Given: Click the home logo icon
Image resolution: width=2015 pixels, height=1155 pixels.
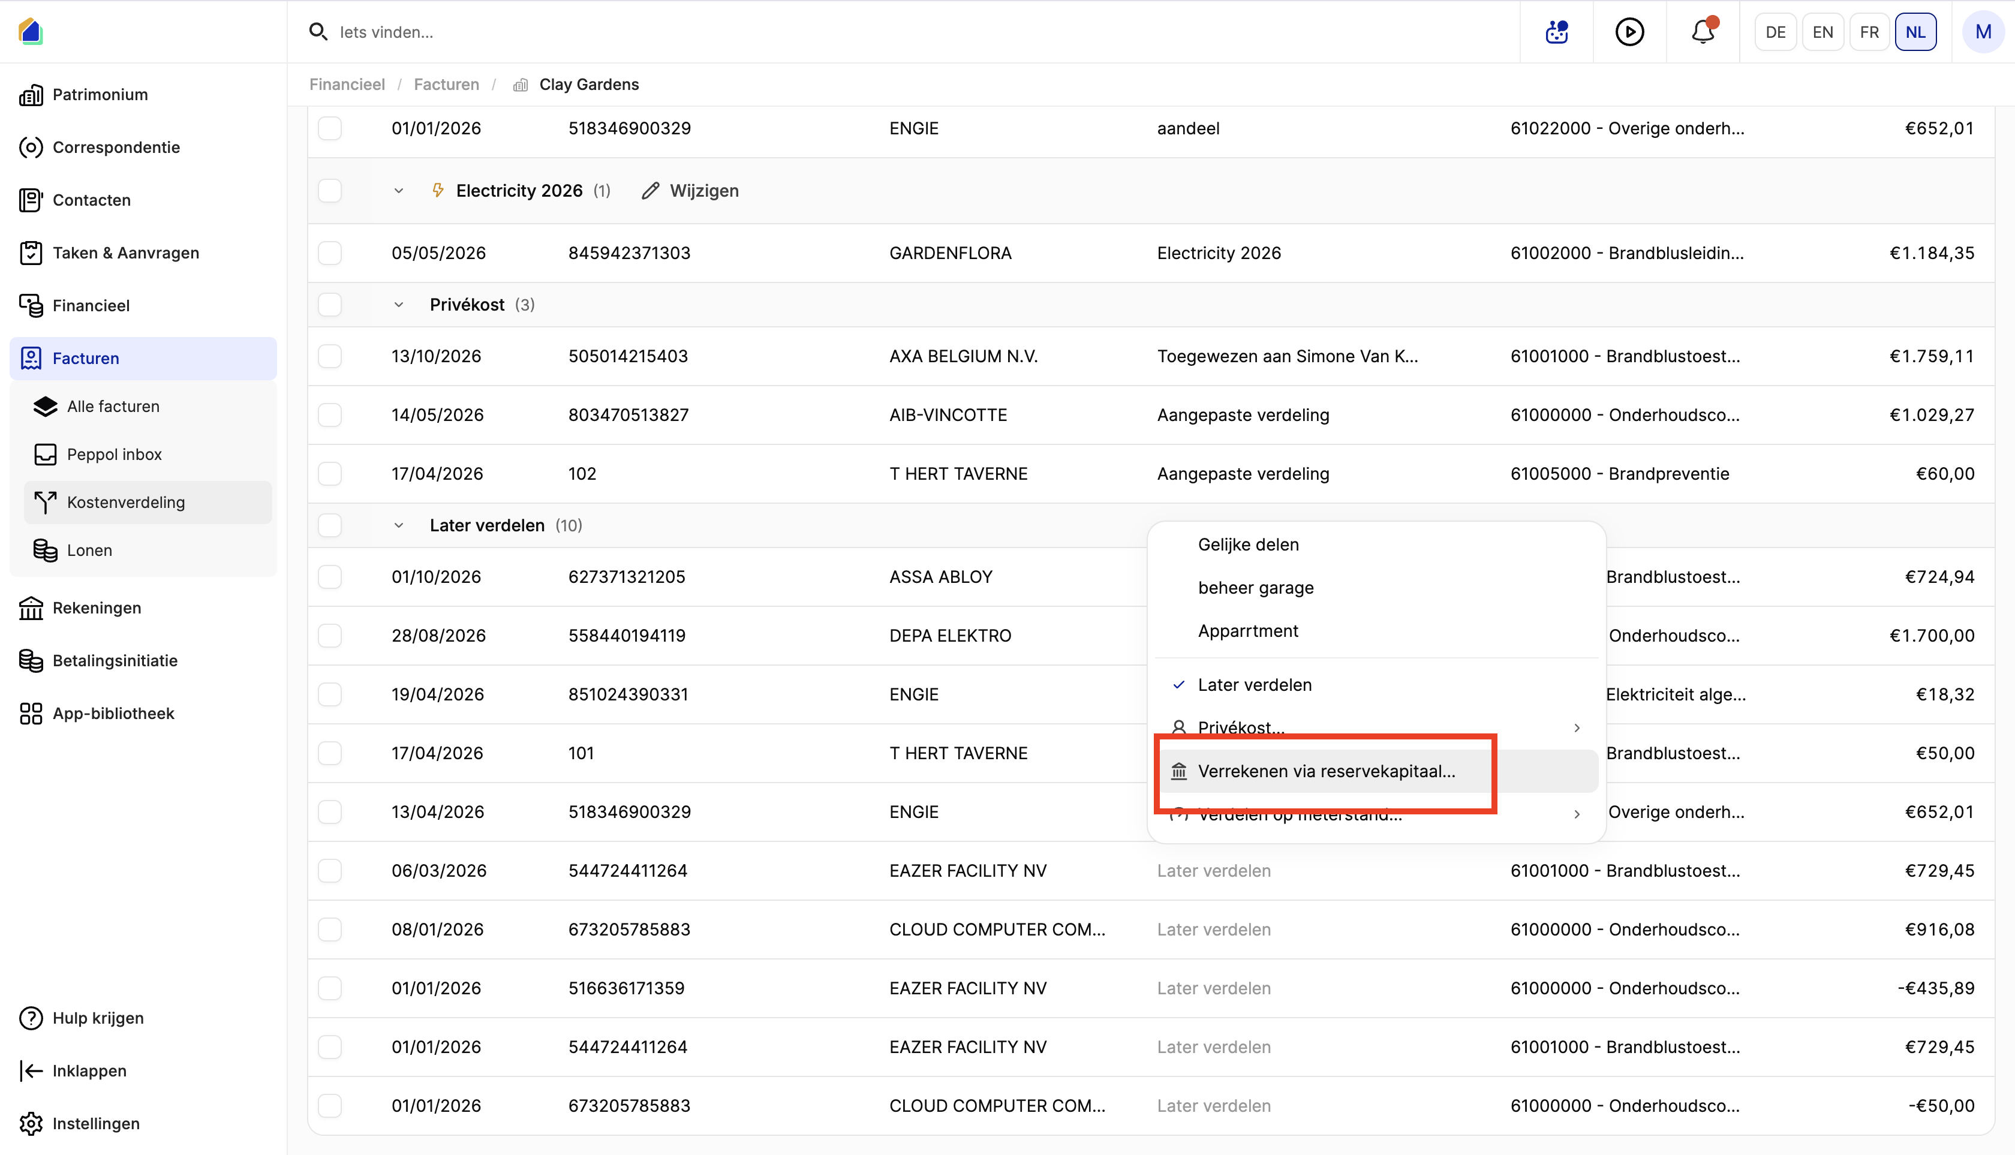Looking at the screenshot, I should point(30,32).
